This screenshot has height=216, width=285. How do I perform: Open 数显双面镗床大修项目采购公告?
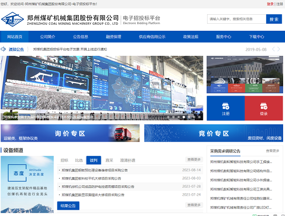[93, 195]
